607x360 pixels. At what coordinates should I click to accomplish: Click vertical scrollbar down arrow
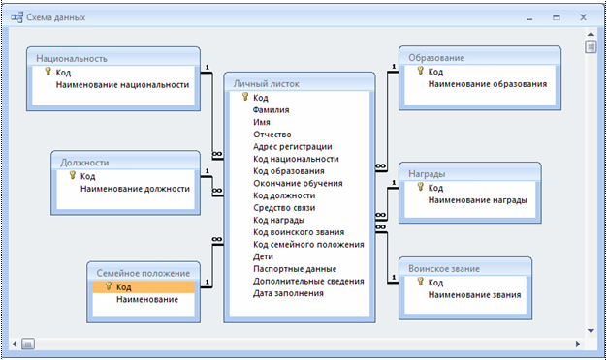(x=591, y=331)
